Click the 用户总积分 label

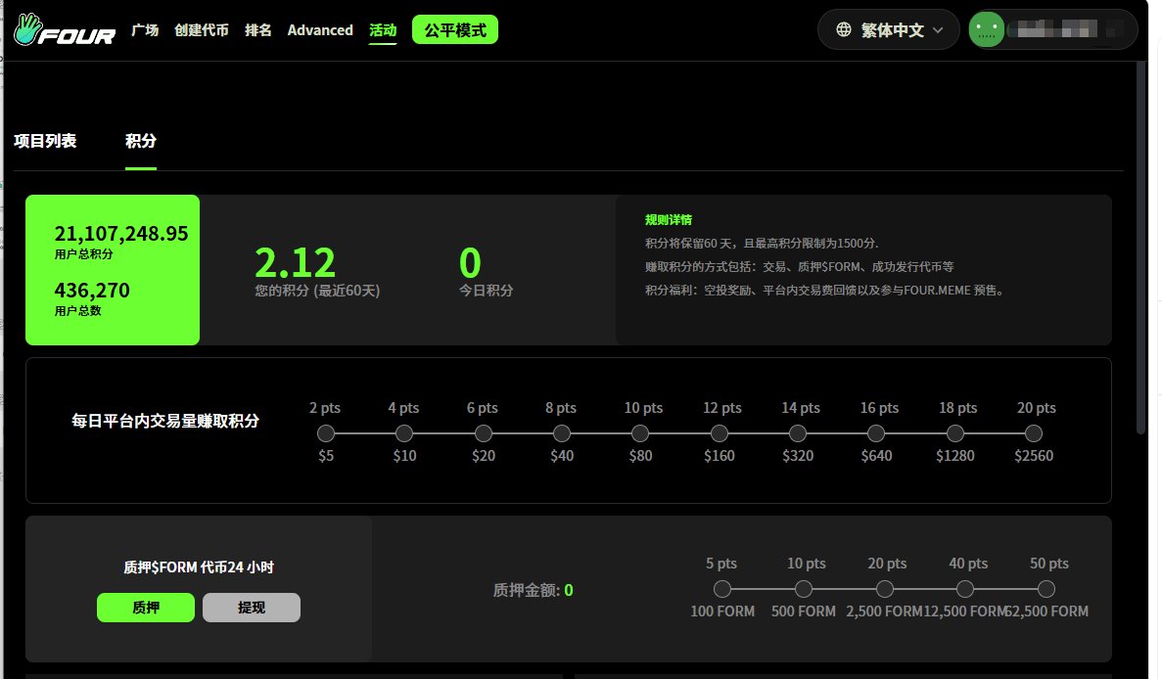84,254
